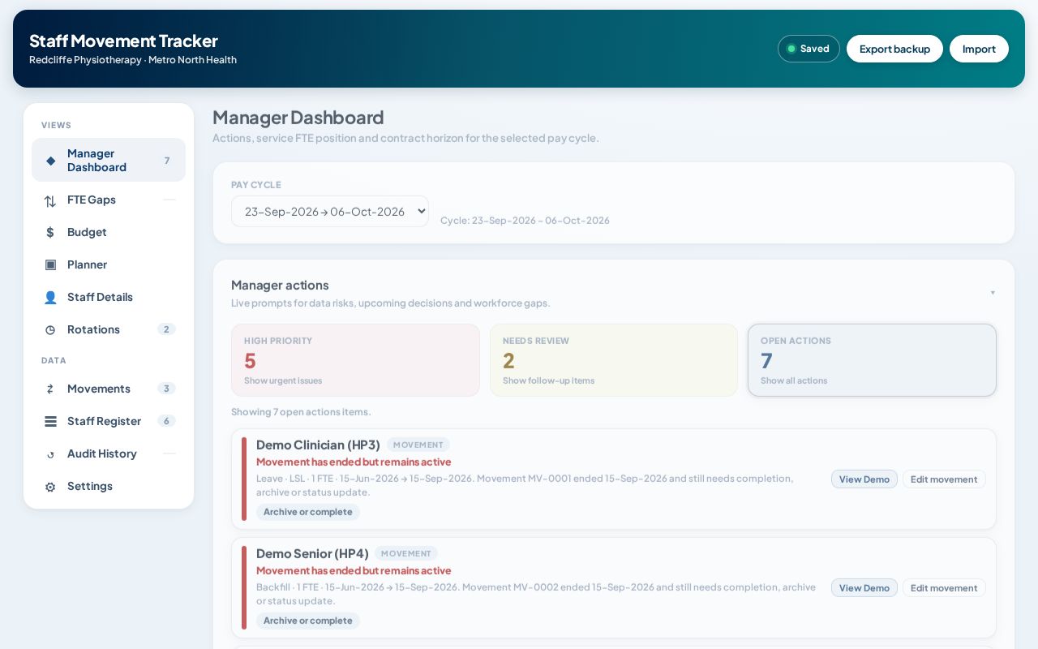This screenshot has width=1038, height=649.
Task: Click the Import button
Action: [979, 49]
